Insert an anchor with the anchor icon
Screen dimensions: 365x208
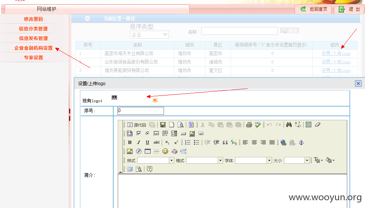[301, 142]
